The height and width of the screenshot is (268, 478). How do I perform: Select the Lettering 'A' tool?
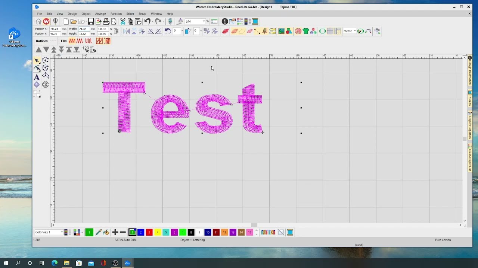pyautogui.click(x=37, y=77)
